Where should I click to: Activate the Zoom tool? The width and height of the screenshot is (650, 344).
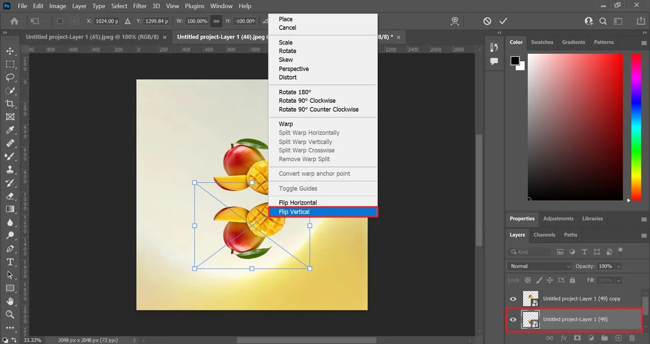[x=10, y=315]
